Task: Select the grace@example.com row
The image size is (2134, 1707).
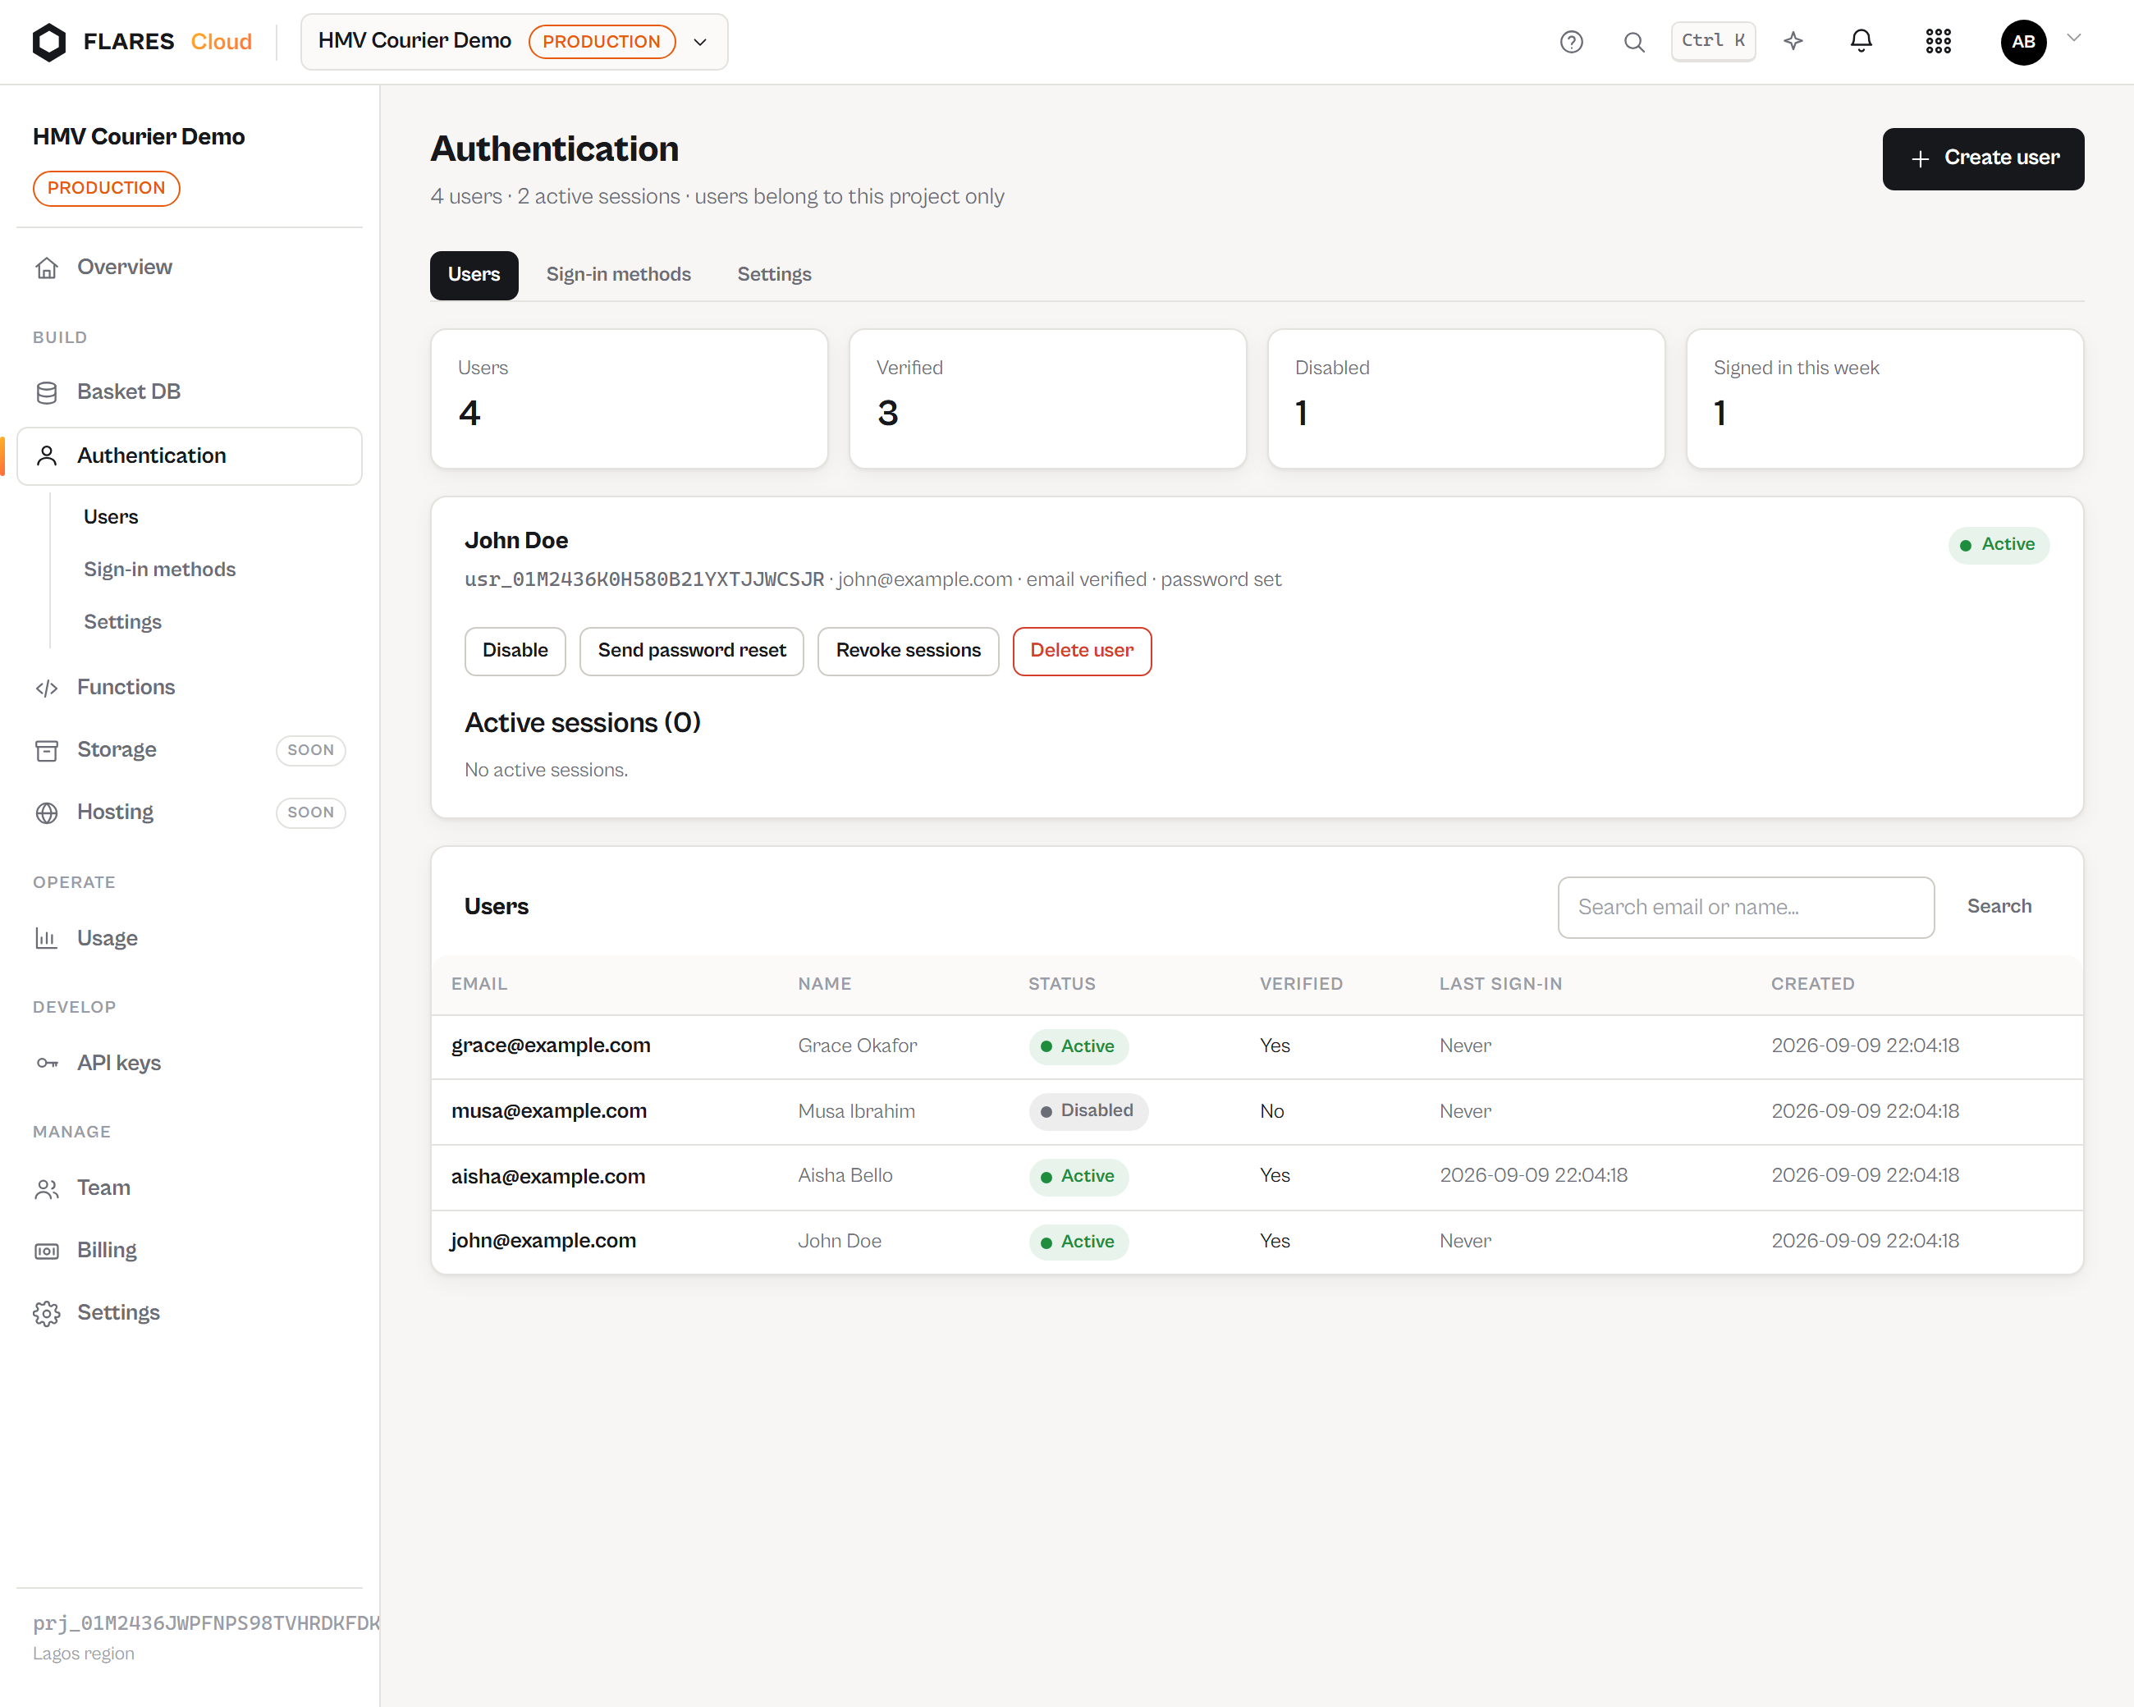Action: (1256, 1046)
